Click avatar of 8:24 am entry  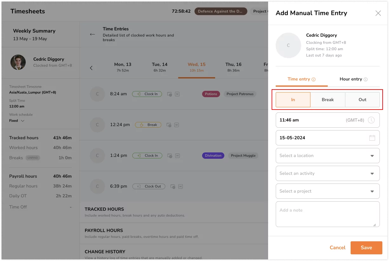(x=97, y=94)
